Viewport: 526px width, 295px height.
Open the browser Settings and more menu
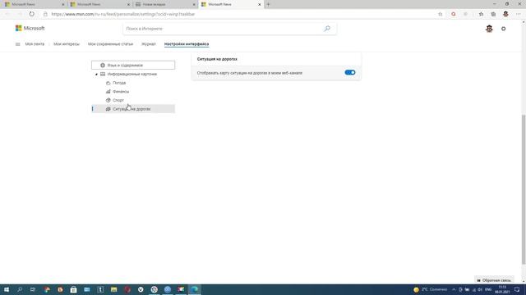click(519, 14)
